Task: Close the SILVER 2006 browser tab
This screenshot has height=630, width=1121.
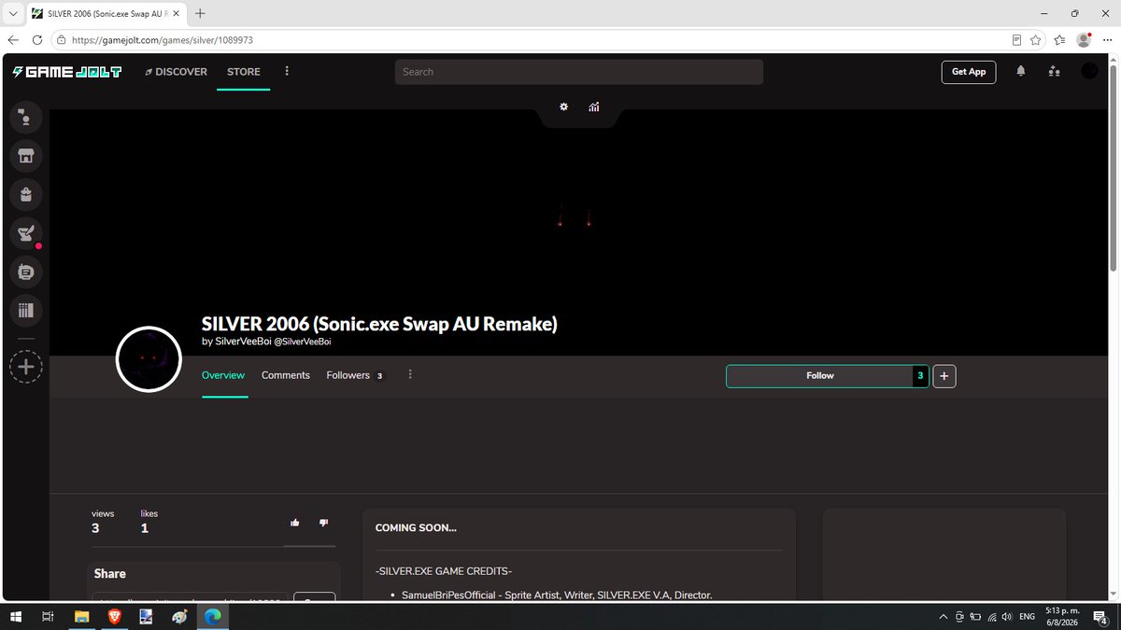Action: [176, 14]
